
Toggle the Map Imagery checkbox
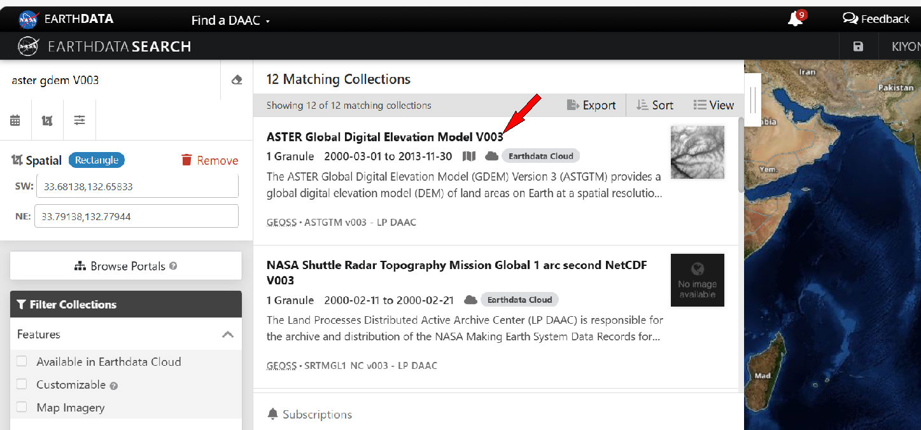(x=22, y=408)
